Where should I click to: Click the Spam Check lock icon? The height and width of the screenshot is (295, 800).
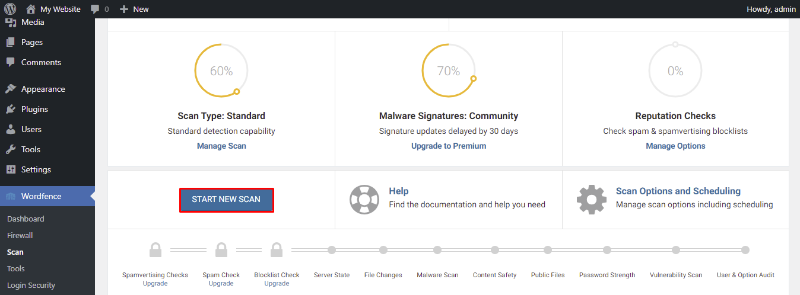tap(221, 249)
